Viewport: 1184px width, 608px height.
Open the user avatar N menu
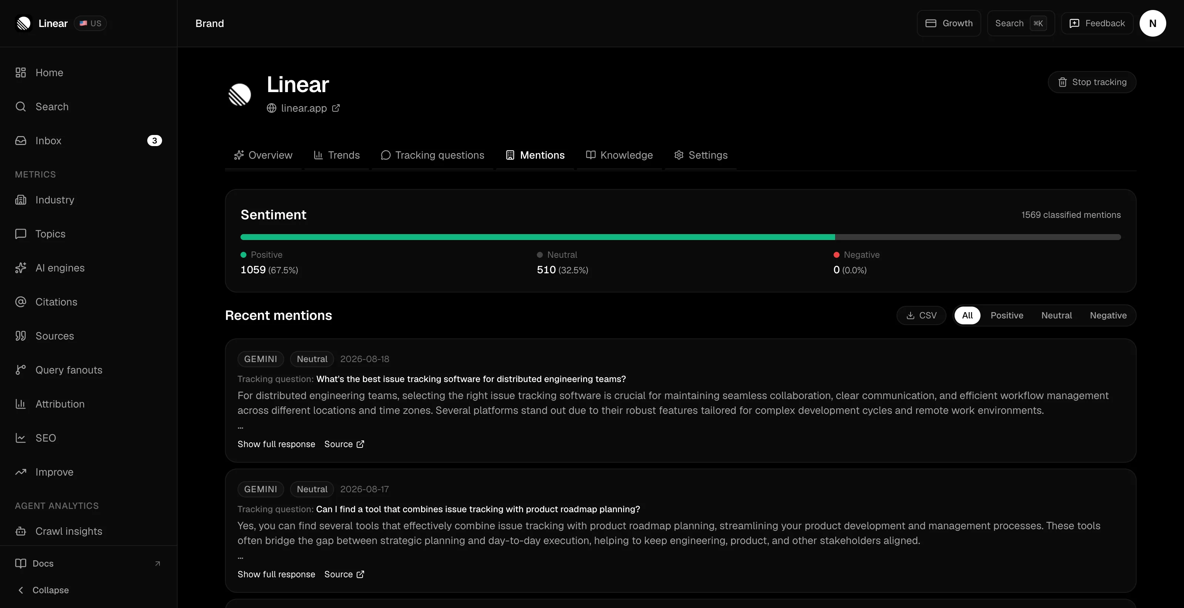1153,23
